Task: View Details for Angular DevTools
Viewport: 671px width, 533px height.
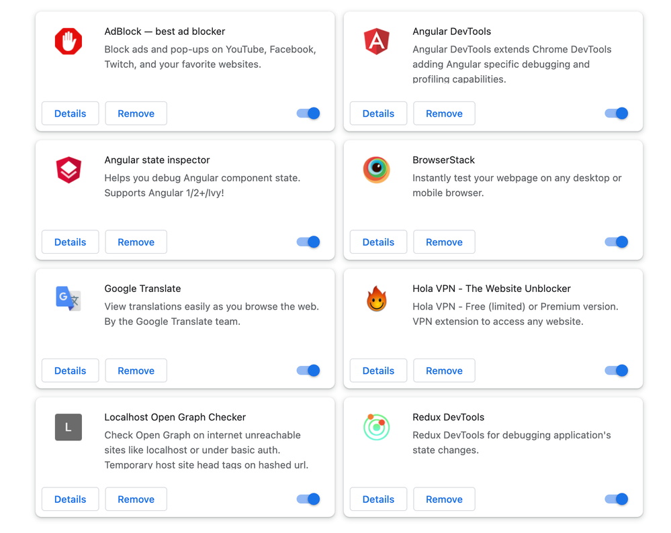Action: [x=378, y=113]
